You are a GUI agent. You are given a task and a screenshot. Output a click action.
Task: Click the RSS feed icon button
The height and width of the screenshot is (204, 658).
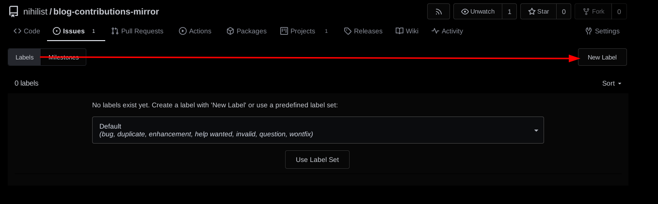click(438, 12)
